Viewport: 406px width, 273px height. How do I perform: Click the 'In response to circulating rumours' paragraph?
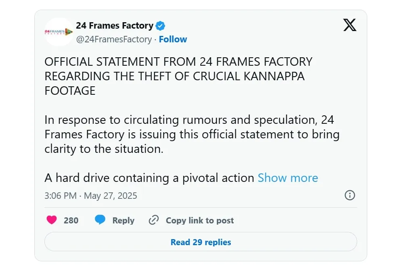click(190, 134)
